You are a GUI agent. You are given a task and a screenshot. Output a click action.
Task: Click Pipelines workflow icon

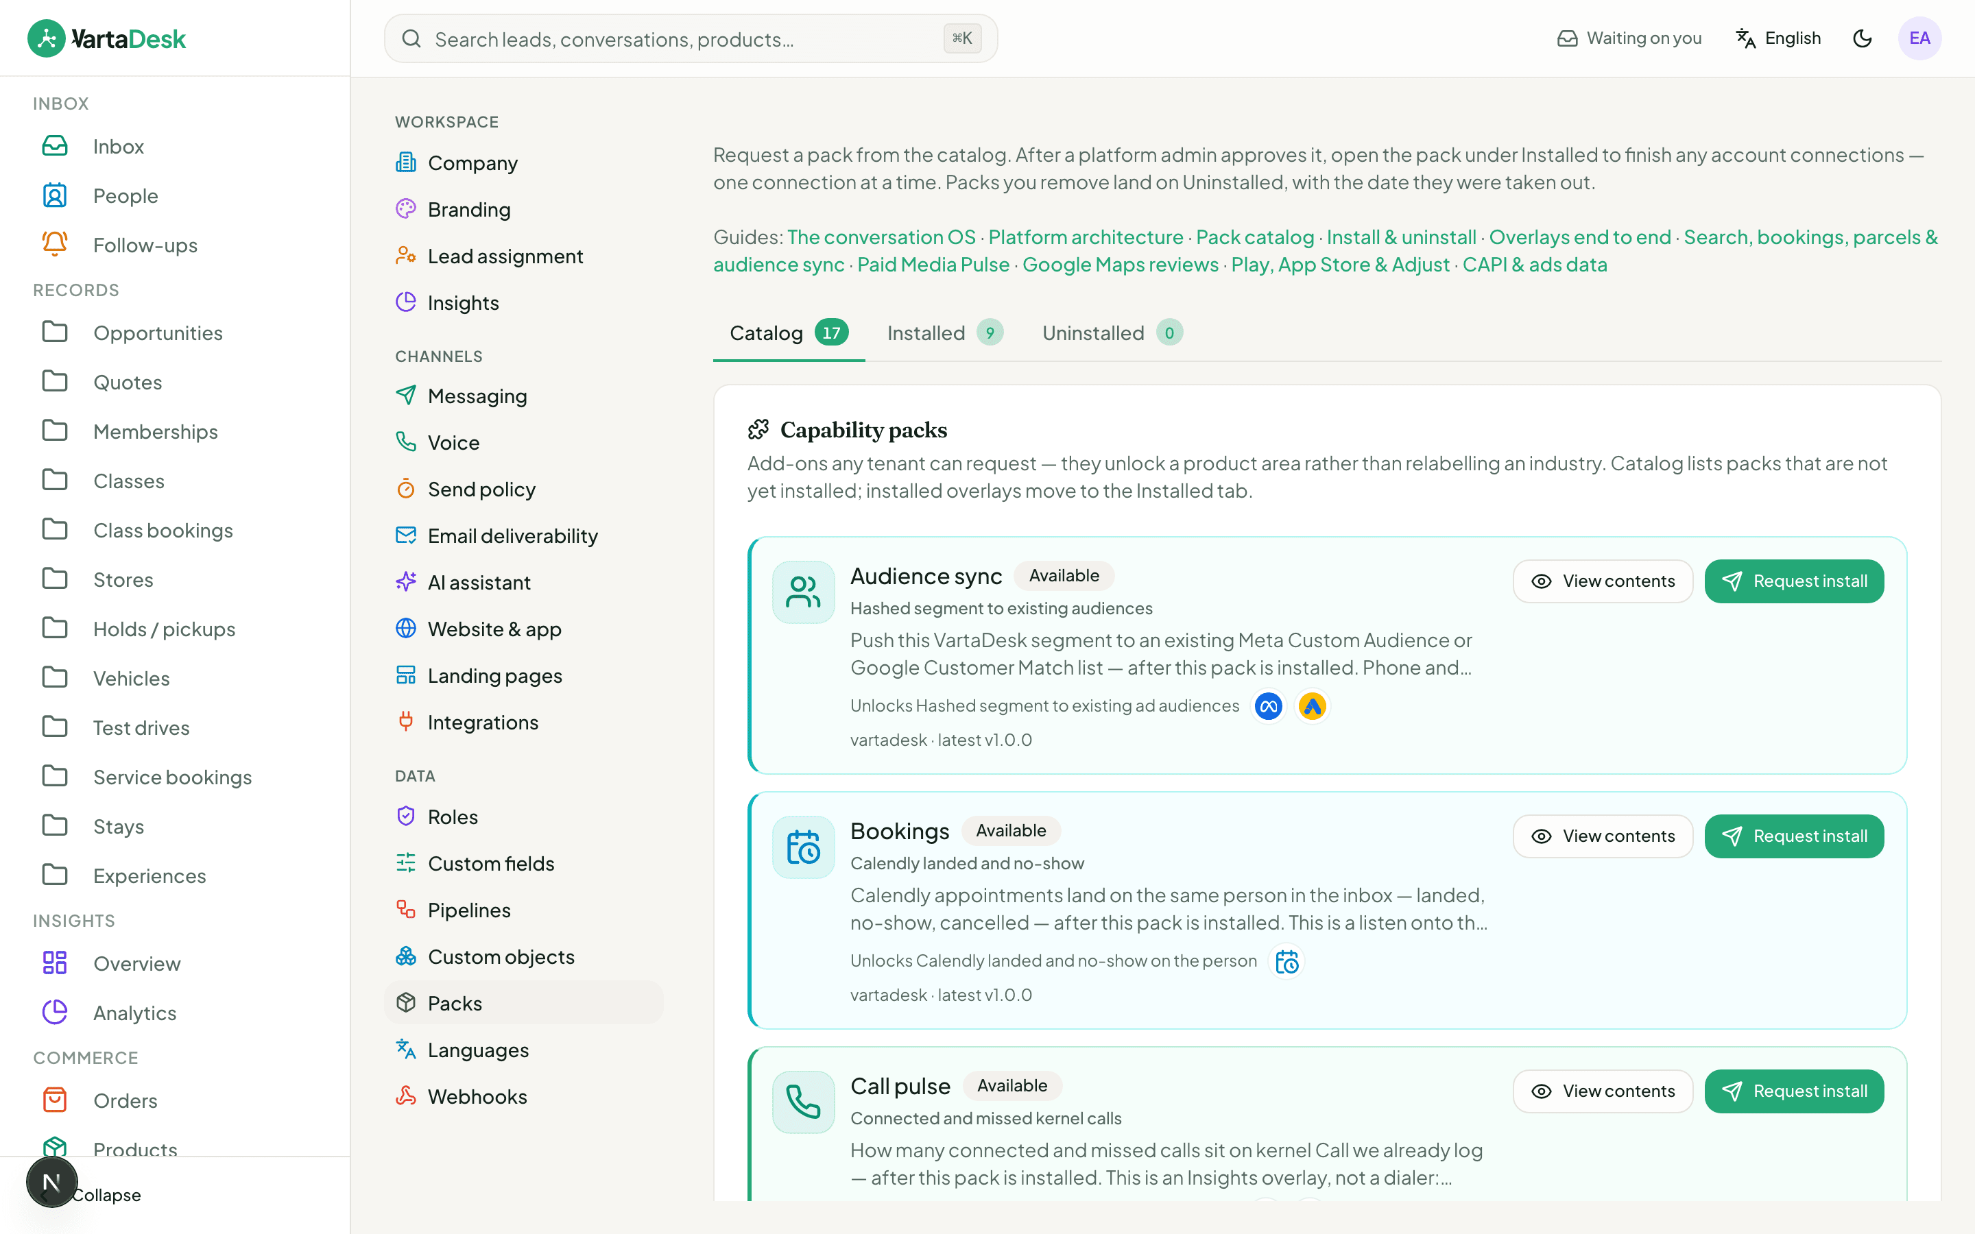(x=405, y=909)
